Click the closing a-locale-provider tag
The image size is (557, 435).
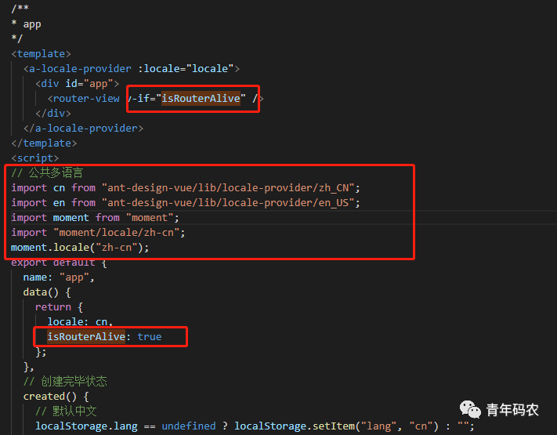84,129
